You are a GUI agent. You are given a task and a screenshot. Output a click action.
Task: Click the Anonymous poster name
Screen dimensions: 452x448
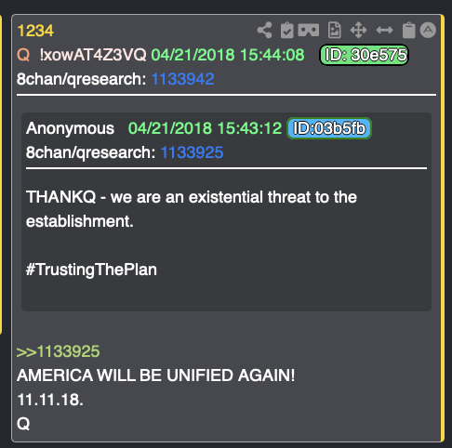70,128
